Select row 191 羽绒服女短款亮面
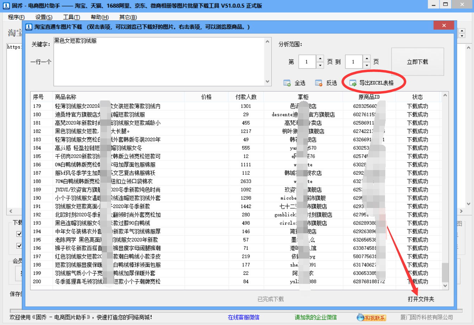This screenshot has height=325, width=474. (236, 206)
